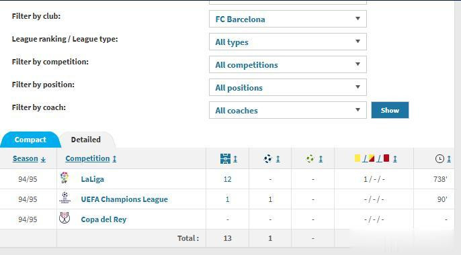
Task: Open the All coaches dropdown
Action: point(288,110)
